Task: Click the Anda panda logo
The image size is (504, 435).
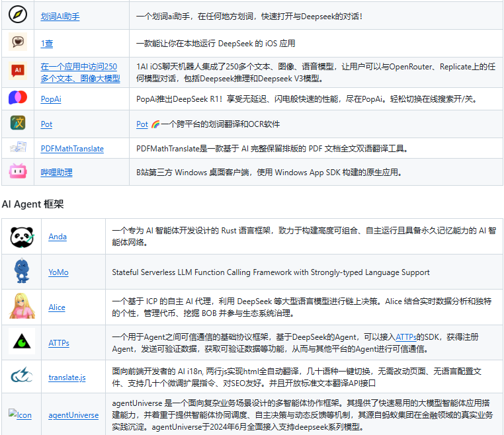Action: (x=22, y=237)
